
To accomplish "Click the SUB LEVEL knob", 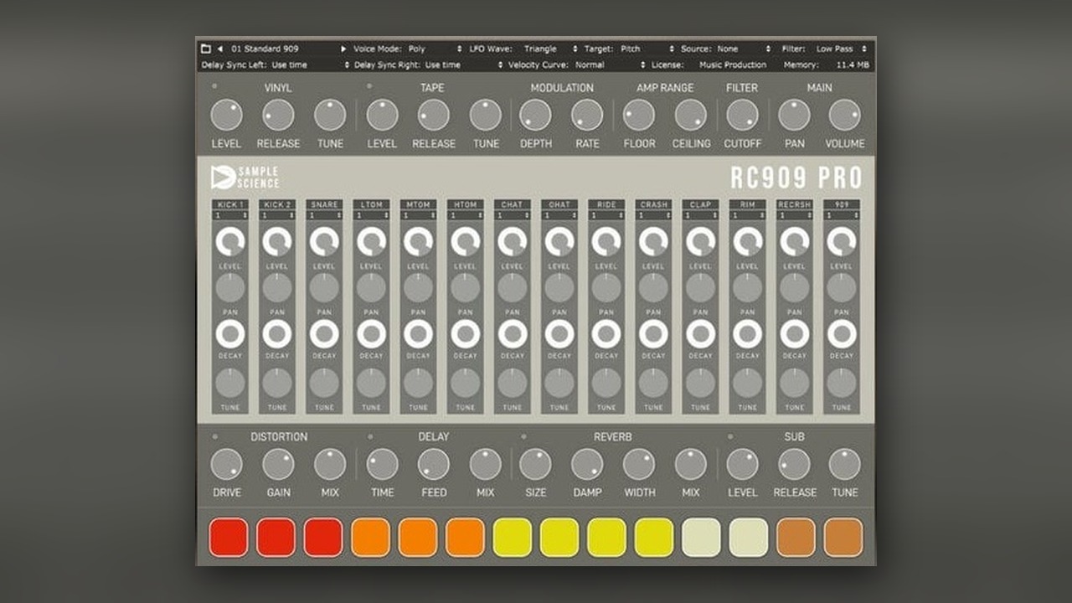I will [x=742, y=464].
